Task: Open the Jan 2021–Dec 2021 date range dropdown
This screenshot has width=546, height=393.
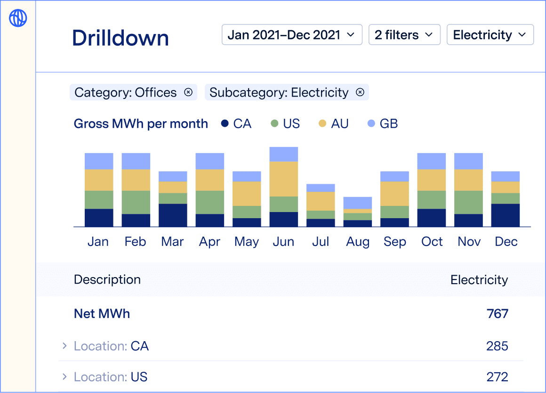Action: coord(291,35)
